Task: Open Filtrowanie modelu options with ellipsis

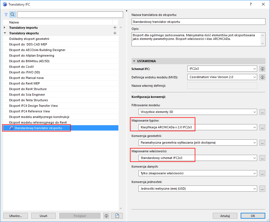Action: click(x=262, y=112)
